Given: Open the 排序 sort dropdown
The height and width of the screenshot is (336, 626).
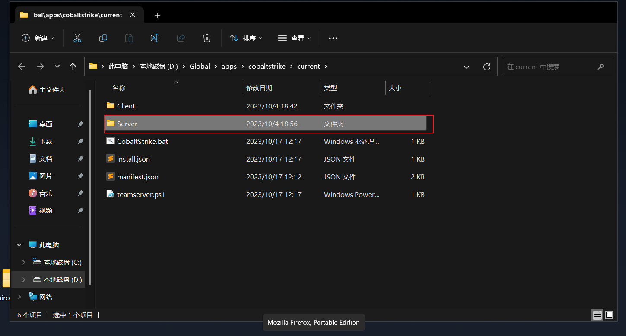Looking at the screenshot, I should click(x=246, y=38).
